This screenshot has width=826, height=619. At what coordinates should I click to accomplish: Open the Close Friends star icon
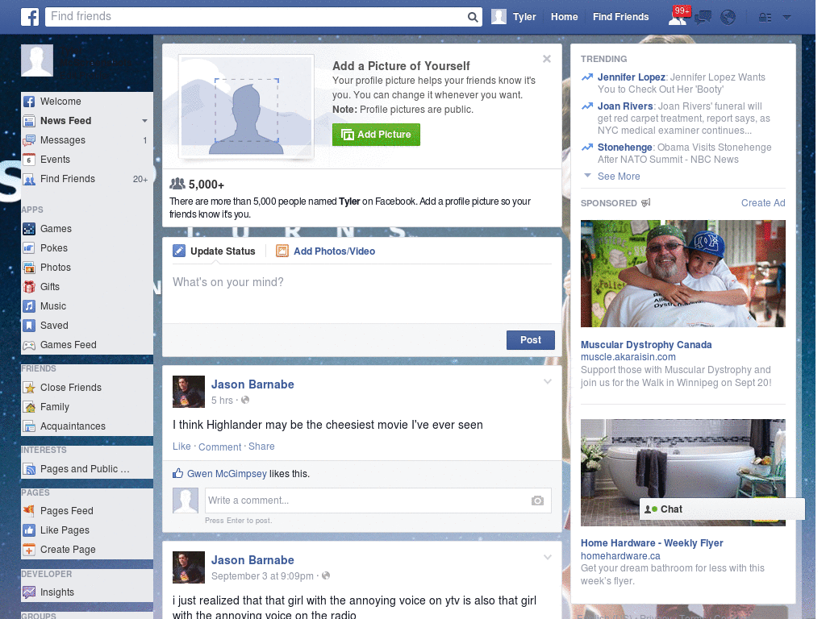tap(29, 388)
